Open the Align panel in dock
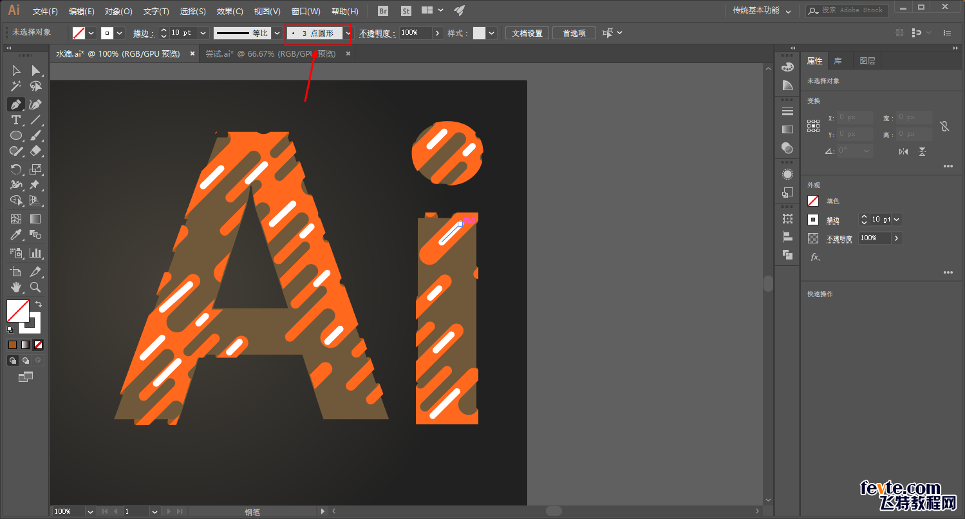965x519 pixels. tap(787, 236)
